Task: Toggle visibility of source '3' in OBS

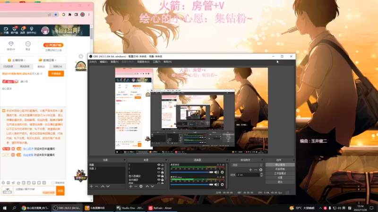Action: 159,165
